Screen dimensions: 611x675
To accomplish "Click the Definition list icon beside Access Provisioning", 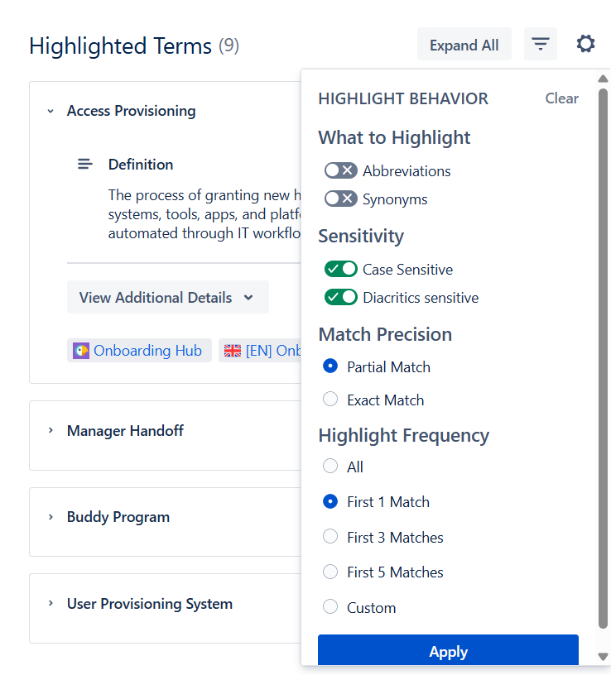I will click(x=84, y=164).
